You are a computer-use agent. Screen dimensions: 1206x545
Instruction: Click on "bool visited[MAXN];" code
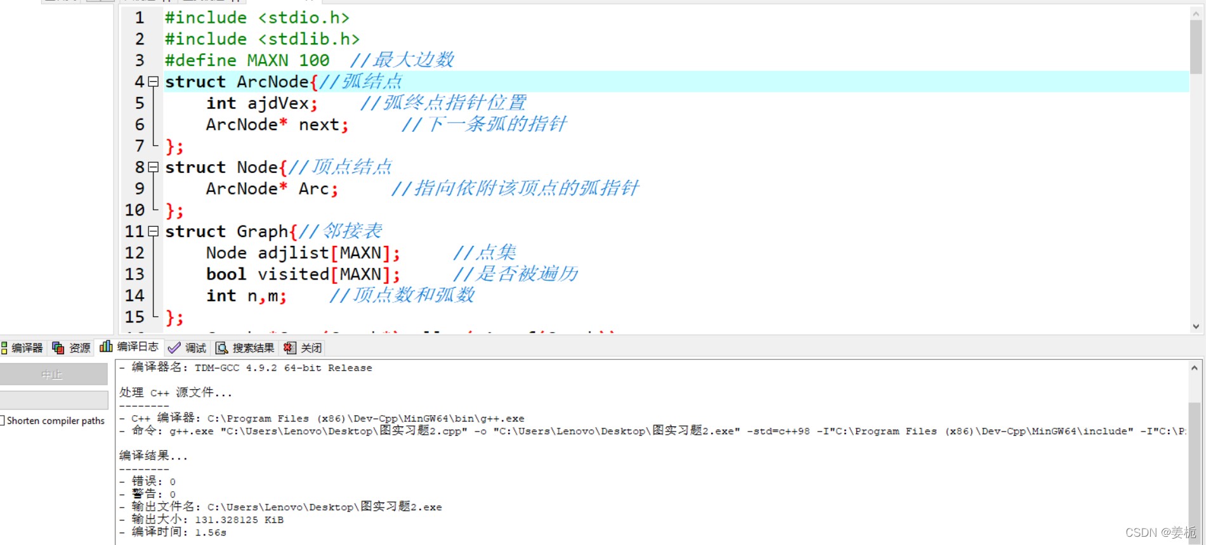[303, 274]
